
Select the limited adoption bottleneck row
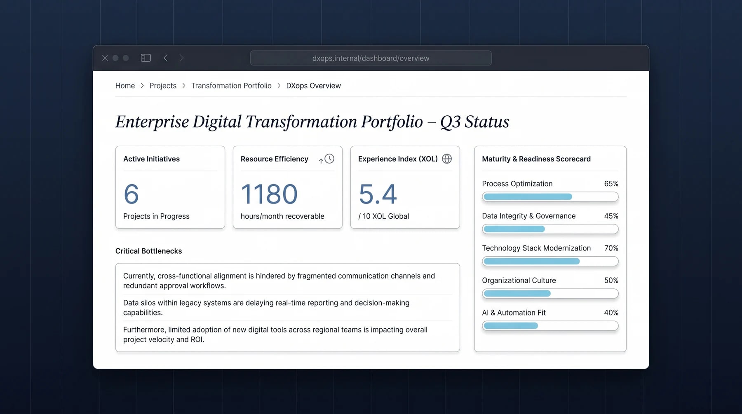click(287, 334)
